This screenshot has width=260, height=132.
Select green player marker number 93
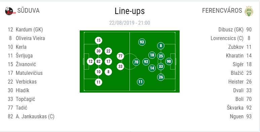pos(142,42)
